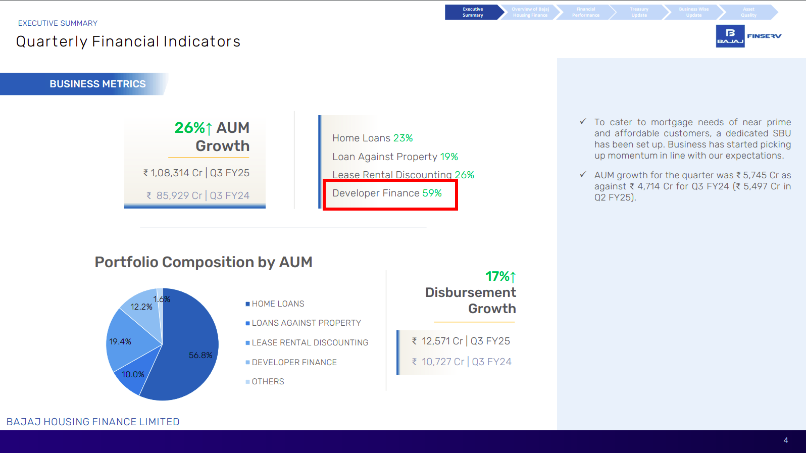Click the 'LEASE RENTAL DISCOUNTING' legend label
This screenshot has width=806, height=453.
310,343
